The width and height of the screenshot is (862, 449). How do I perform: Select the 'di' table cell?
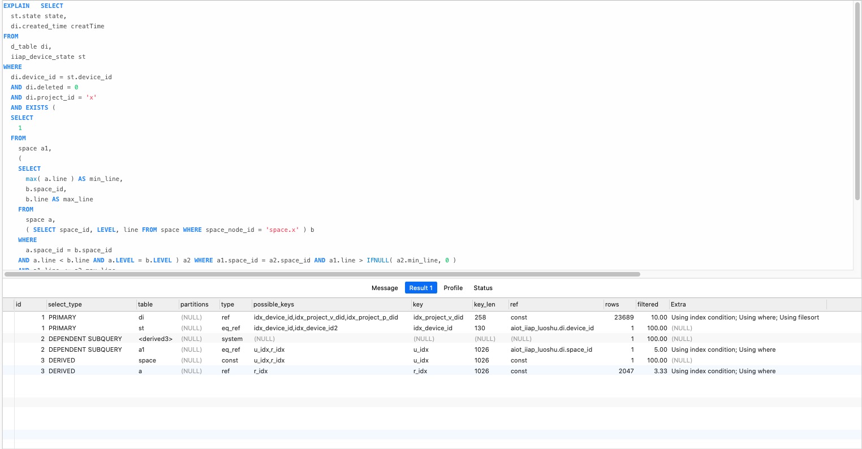[141, 317]
